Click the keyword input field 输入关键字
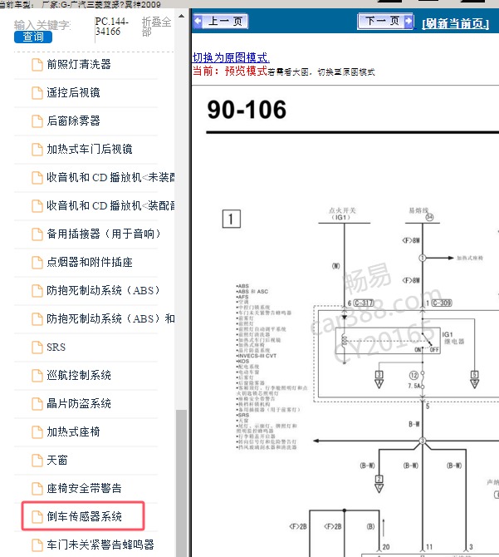 pos(42,25)
